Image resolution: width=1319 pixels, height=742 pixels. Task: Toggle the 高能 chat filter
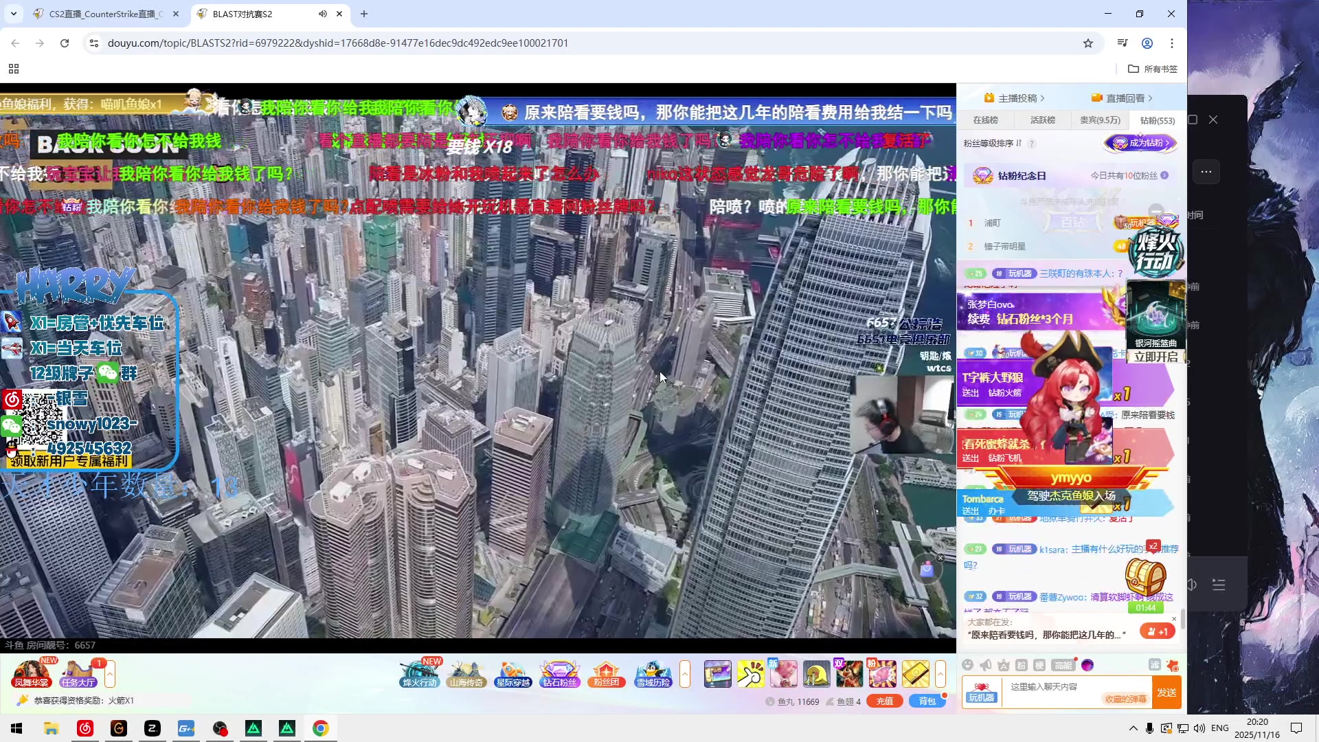tap(1063, 664)
